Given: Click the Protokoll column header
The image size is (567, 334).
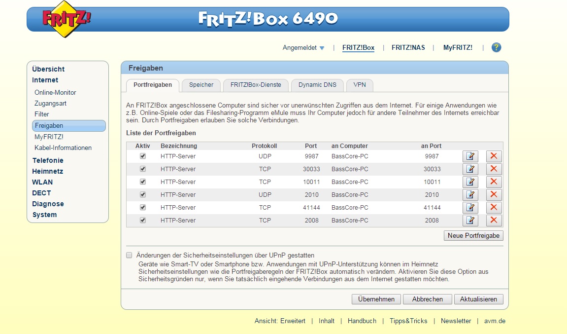Looking at the screenshot, I should 265,146.
